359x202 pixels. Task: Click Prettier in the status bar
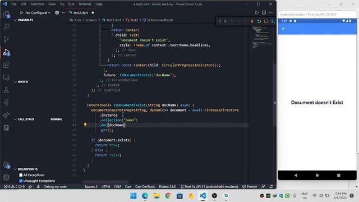[x=250, y=187]
